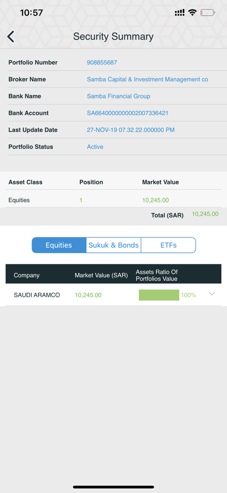Tap the Portfolio Status label
The height and width of the screenshot is (493, 227).
[31, 147]
